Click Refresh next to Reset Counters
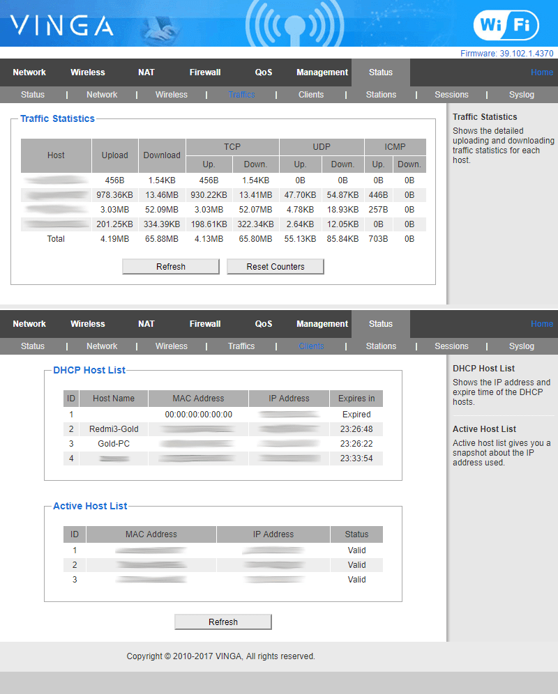This screenshot has width=558, height=694. click(x=171, y=267)
